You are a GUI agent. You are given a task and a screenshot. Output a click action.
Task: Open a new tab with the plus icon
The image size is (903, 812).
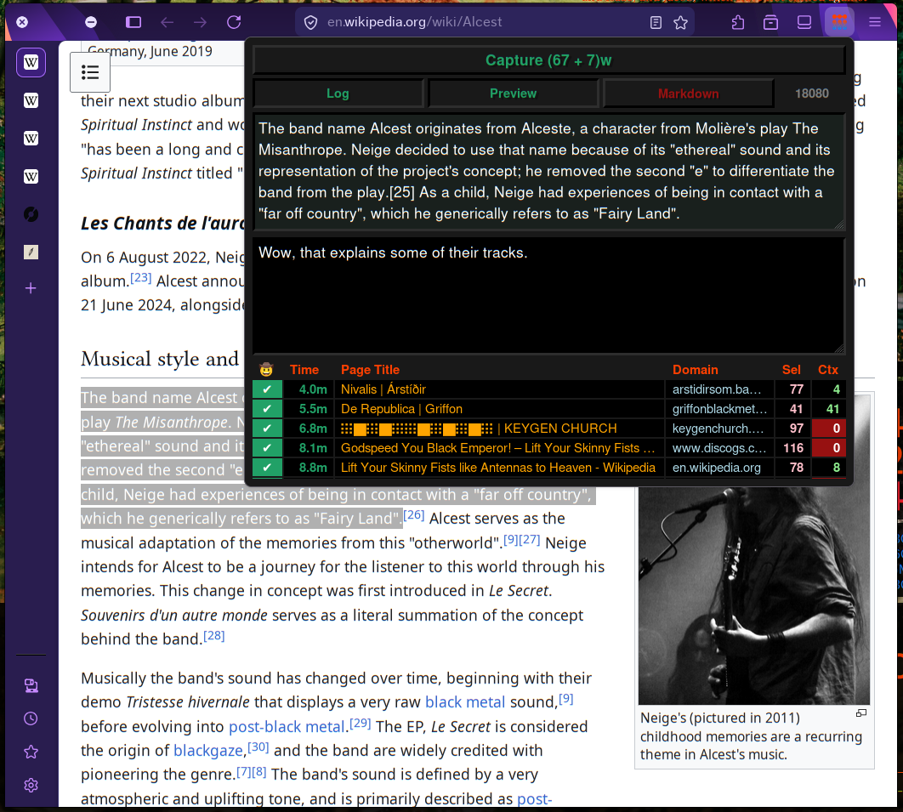coord(31,288)
